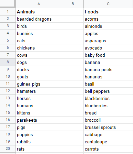Select the baby food cell
Viewport: 133px width, 154px height.
pyautogui.click(x=108, y=55)
